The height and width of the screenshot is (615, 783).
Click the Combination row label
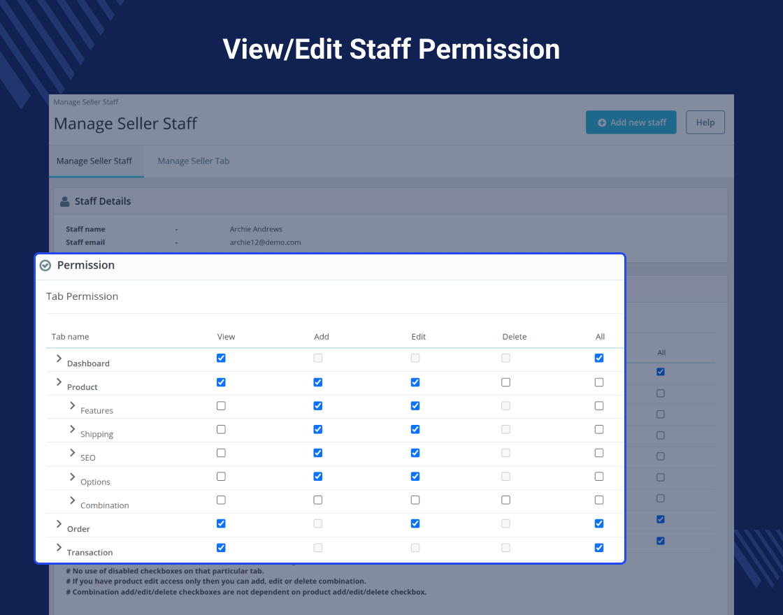coord(104,505)
